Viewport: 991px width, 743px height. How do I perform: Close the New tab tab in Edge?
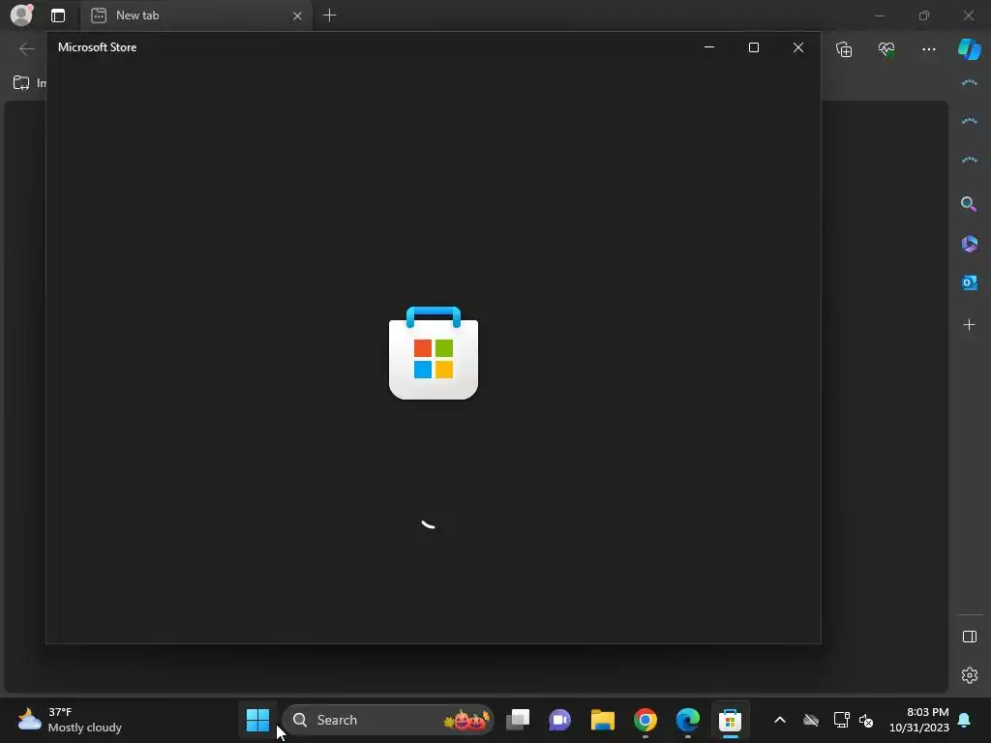click(297, 15)
